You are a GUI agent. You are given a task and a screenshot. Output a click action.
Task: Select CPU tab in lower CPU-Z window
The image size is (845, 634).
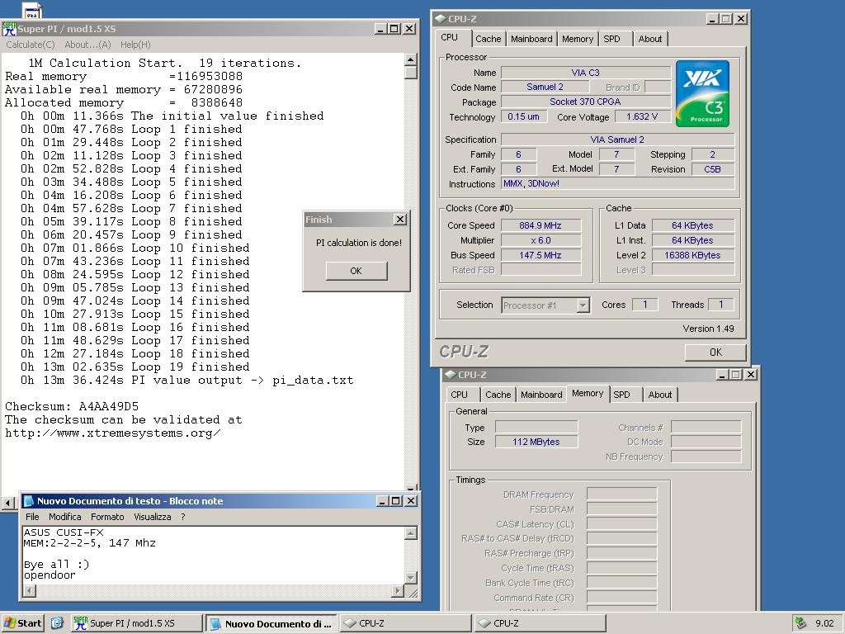459,395
